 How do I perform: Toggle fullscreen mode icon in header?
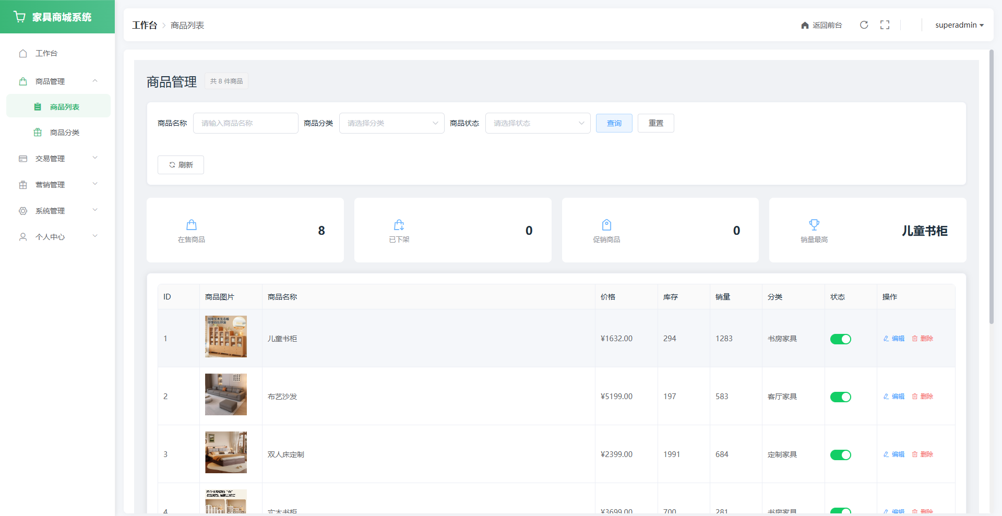[885, 25]
